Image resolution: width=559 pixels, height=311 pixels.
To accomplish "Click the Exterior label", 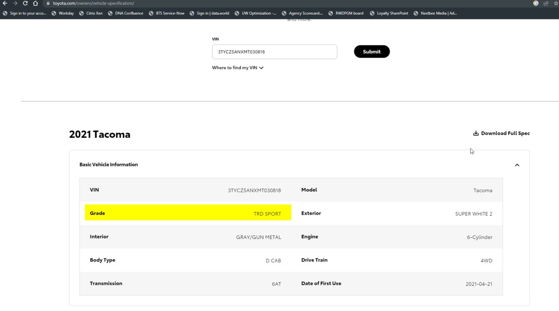I will [311, 213].
